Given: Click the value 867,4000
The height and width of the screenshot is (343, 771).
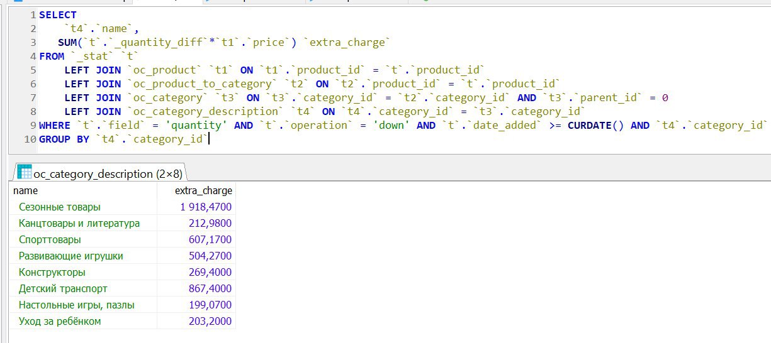Looking at the screenshot, I should (x=210, y=288).
